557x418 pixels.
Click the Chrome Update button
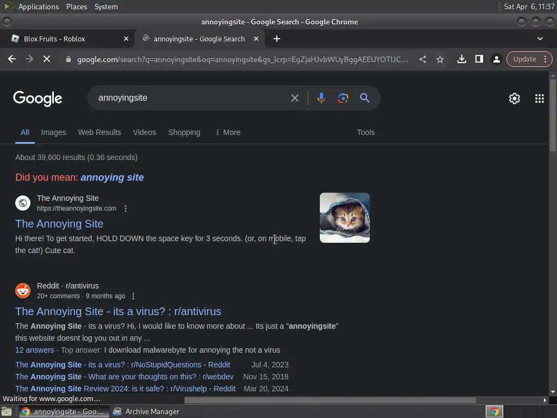[x=525, y=59]
